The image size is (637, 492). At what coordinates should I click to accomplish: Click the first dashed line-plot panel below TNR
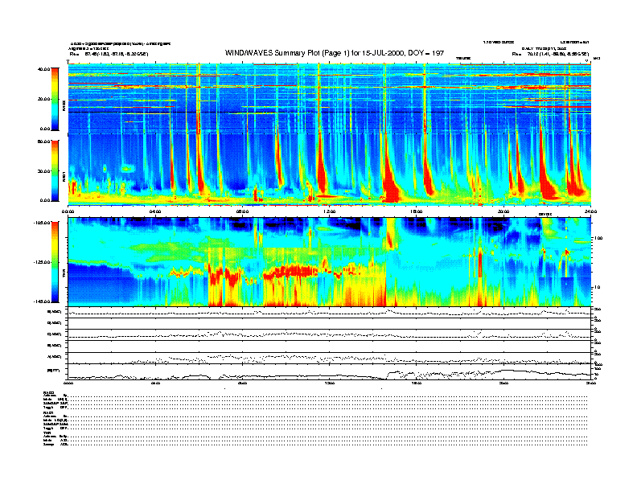pyautogui.click(x=330, y=312)
